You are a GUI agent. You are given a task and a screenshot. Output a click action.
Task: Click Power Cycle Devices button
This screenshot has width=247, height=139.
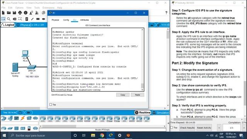click(20, 112)
